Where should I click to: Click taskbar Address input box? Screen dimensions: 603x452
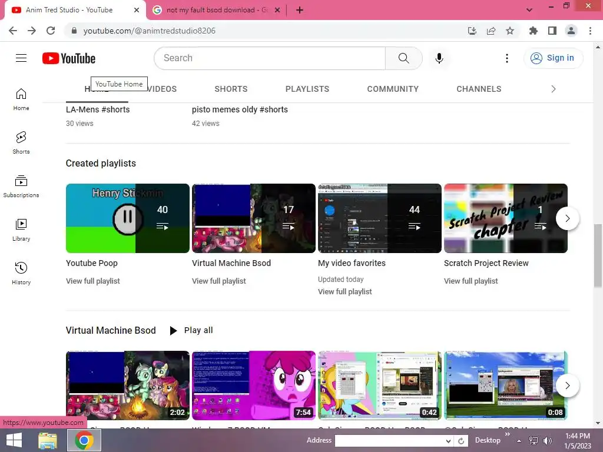(390, 441)
